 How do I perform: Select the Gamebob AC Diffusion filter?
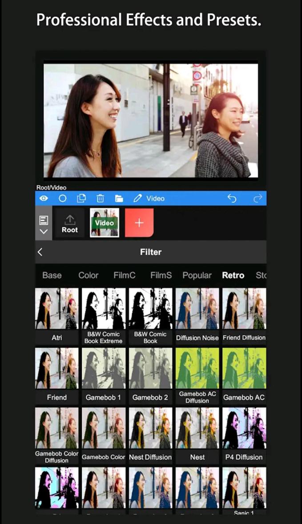197,376
